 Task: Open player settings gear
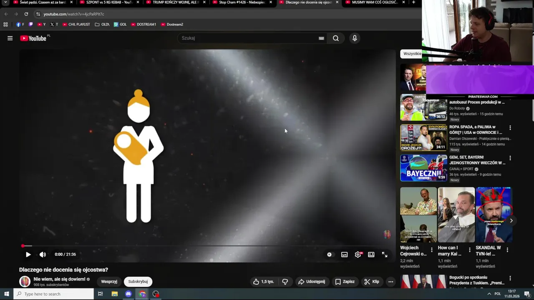358,255
